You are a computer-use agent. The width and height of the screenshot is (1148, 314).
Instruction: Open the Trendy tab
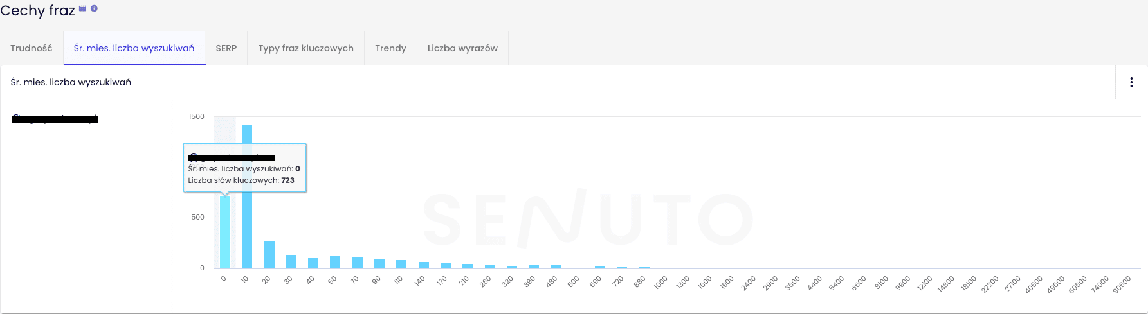point(391,48)
